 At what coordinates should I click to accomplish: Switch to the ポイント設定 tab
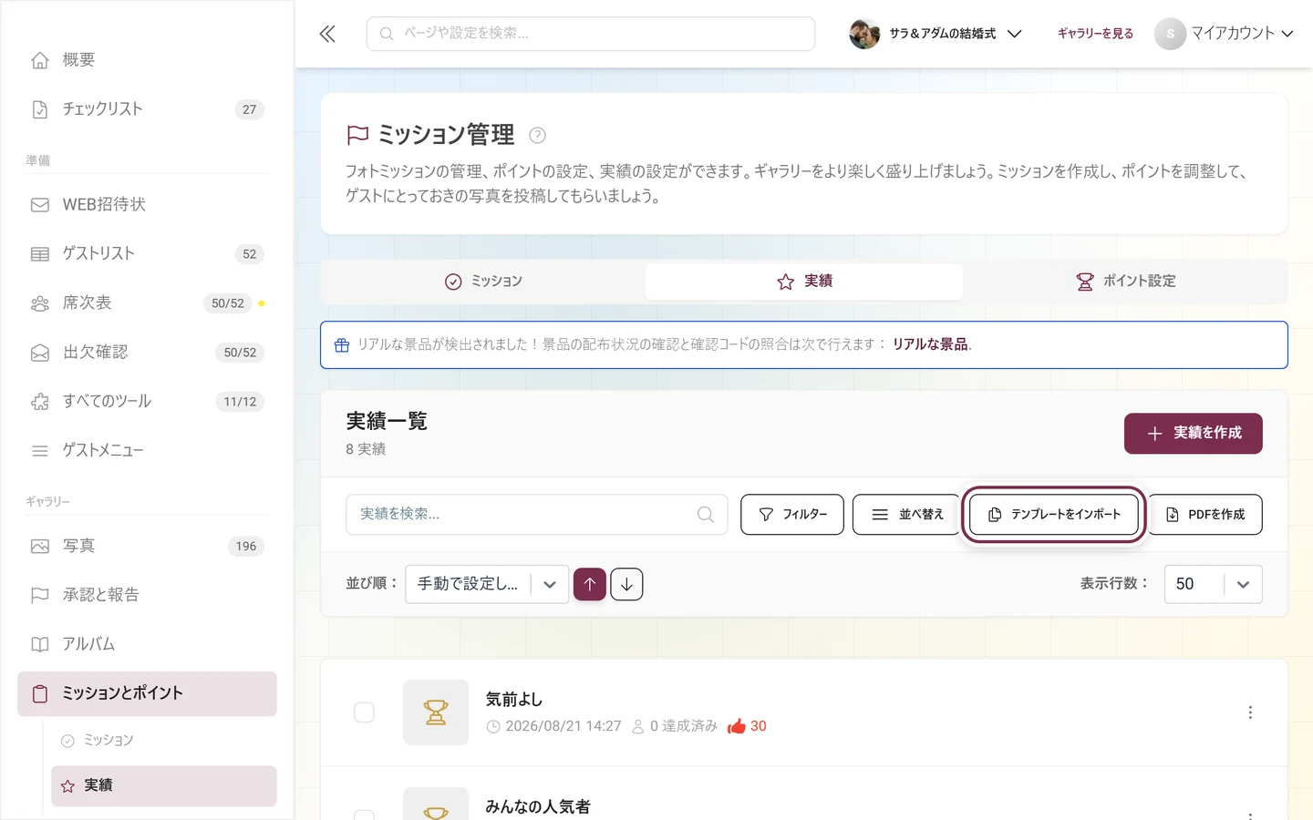pyautogui.click(x=1125, y=282)
